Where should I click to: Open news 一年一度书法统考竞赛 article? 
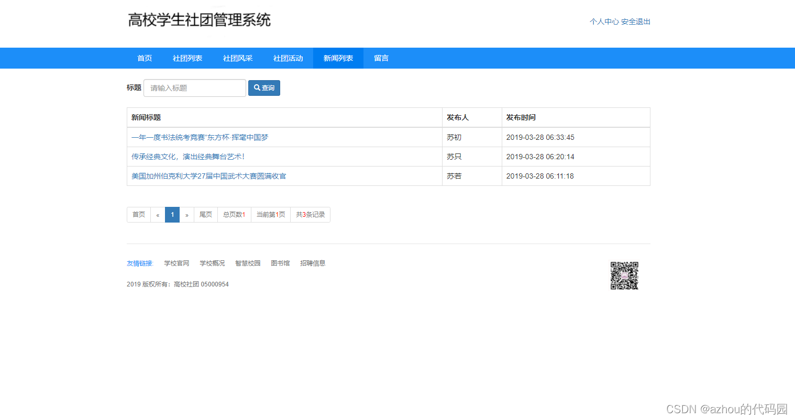[200, 137]
